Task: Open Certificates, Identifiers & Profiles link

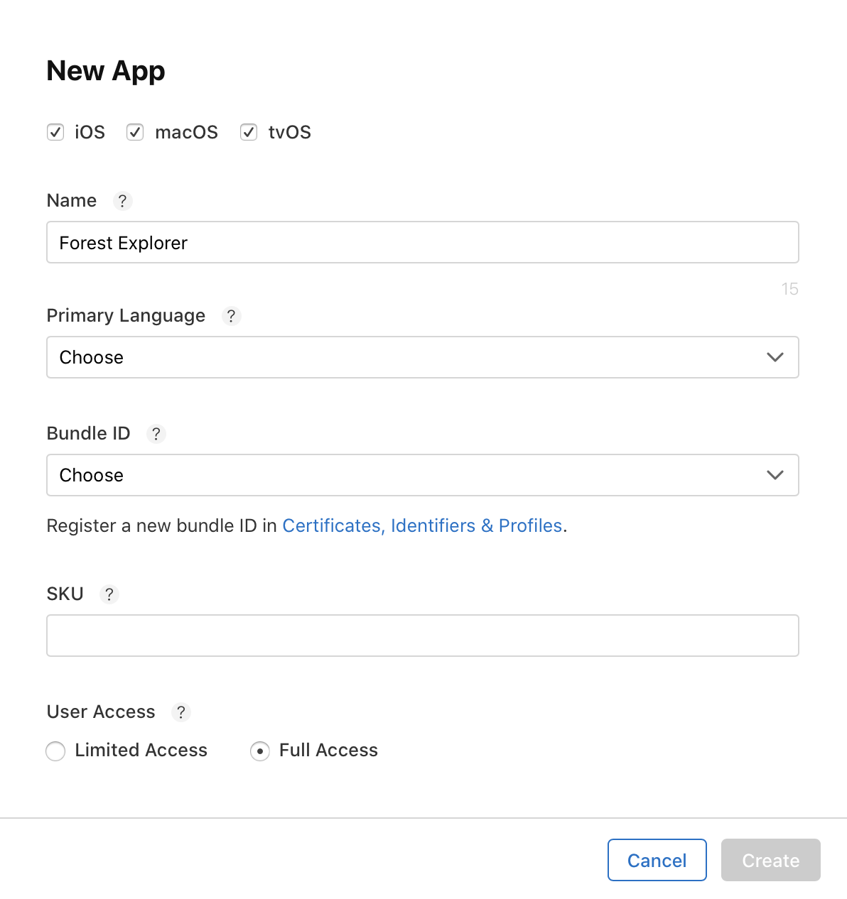Action: (422, 525)
